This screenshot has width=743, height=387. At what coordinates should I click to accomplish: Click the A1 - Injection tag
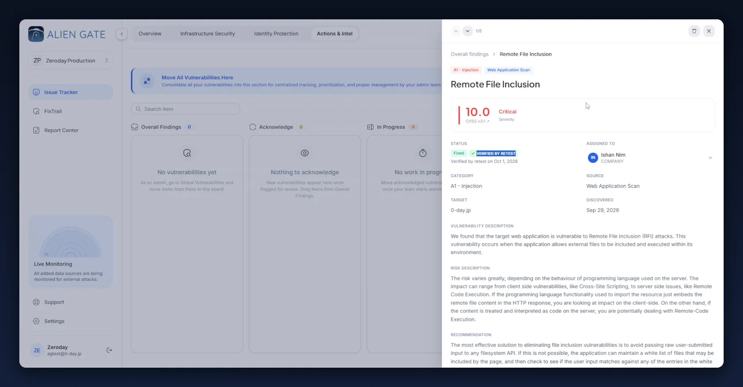point(466,70)
